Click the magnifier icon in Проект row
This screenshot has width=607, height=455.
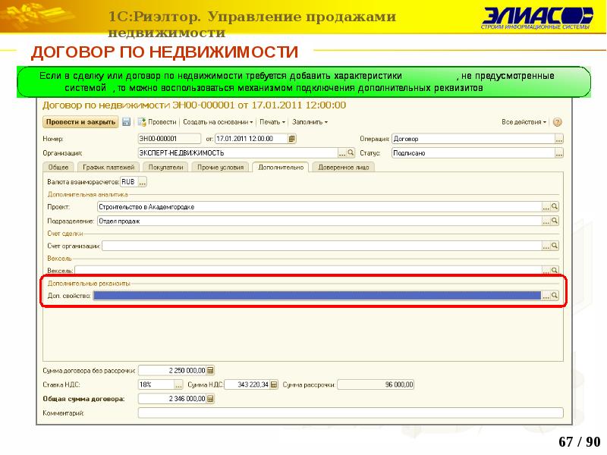pos(555,207)
